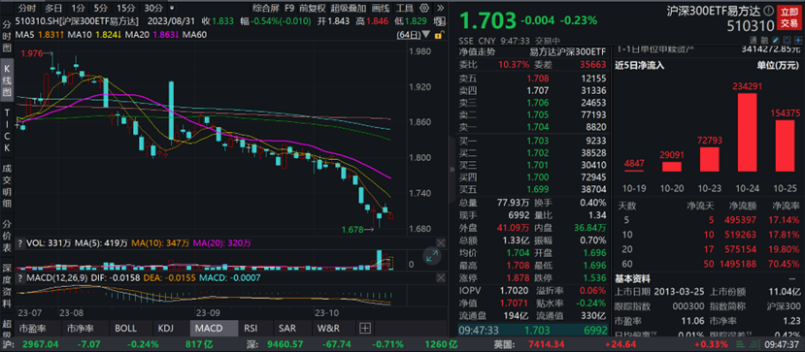Image resolution: width=805 pixels, height=352 pixels.
Task: Click the 通 tag icon
Action: (753, 40)
